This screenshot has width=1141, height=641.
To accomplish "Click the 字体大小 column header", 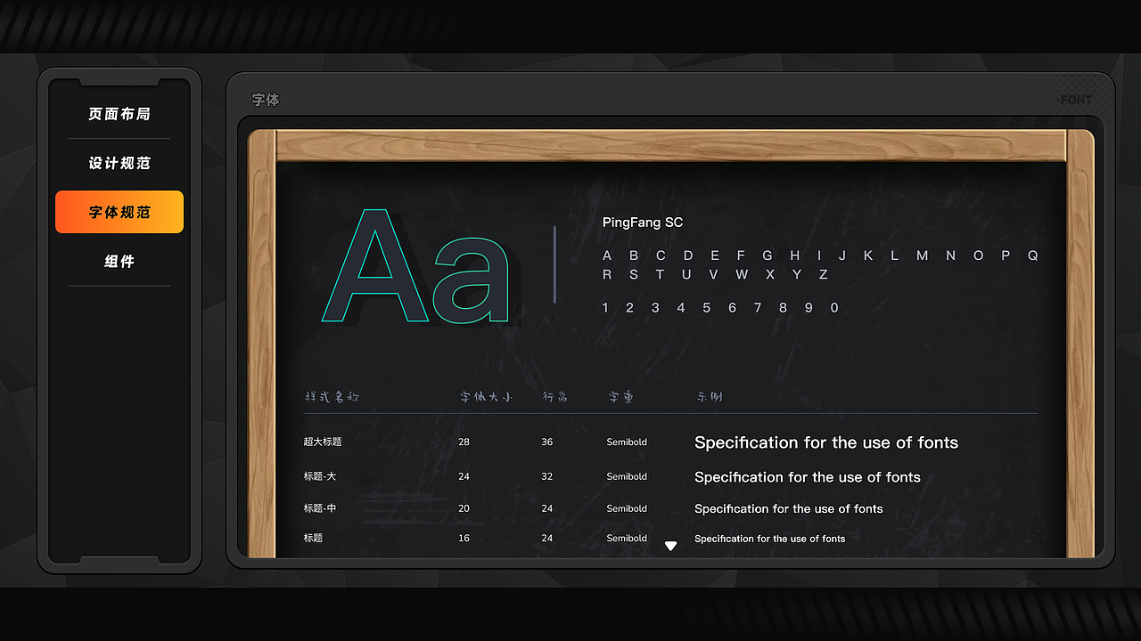I will click(x=486, y=397).
